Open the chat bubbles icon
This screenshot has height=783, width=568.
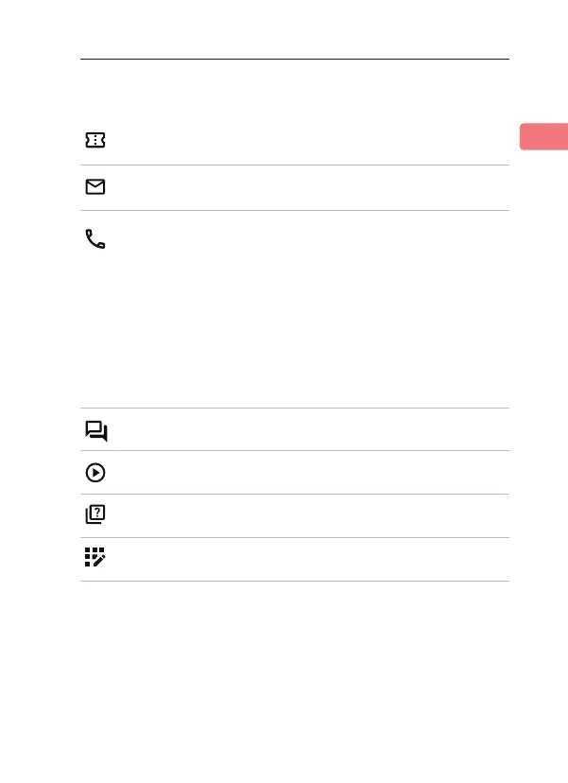click(96, 431)
